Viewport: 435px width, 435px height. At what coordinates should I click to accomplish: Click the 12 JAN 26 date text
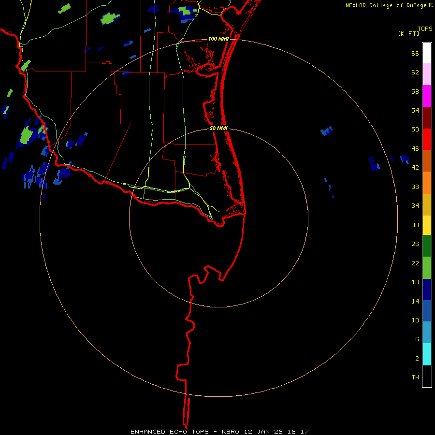(x=264, y=432)
